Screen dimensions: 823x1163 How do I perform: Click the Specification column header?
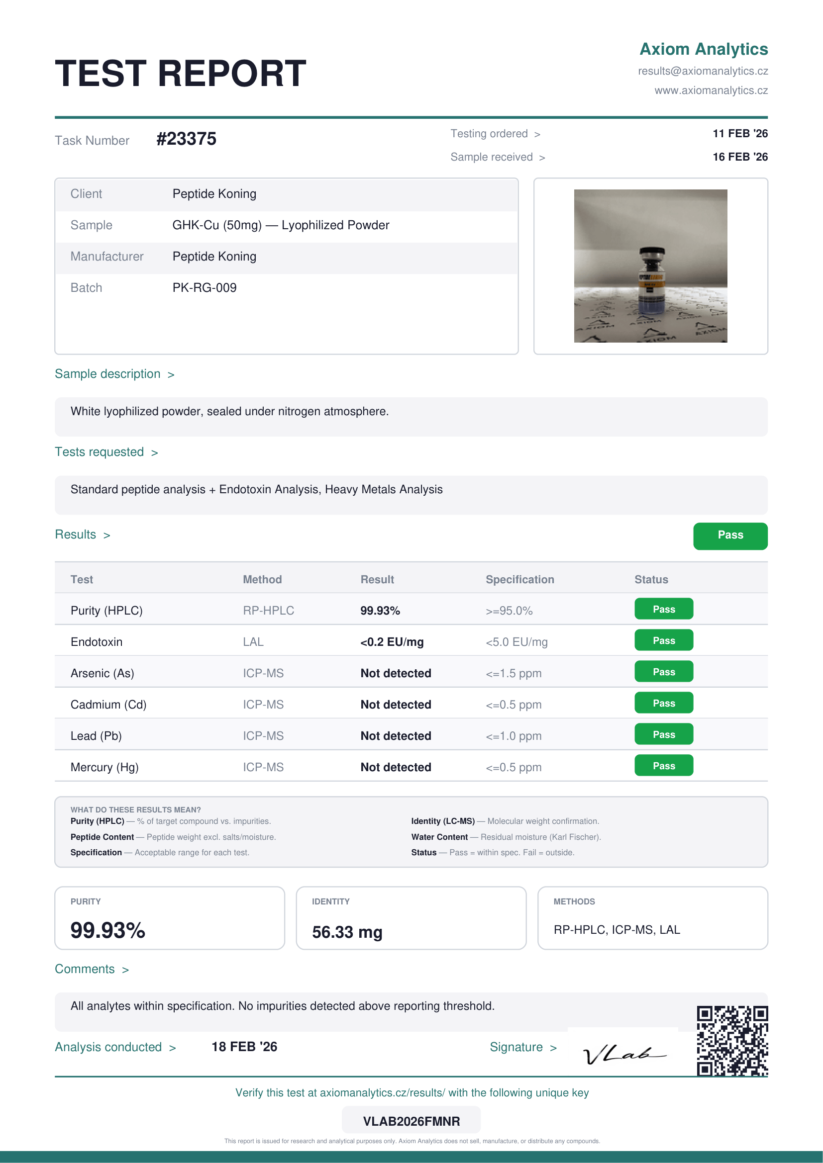pyautogui.click(x=519, y=579)
